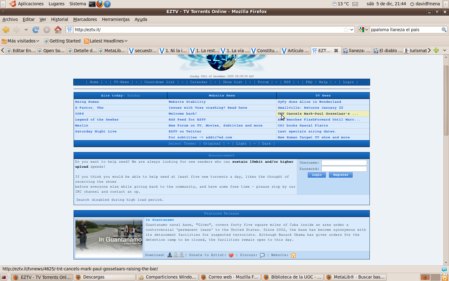
Task: Open the weather applet showing 13 °C
Action: click(x=340, y=4)
